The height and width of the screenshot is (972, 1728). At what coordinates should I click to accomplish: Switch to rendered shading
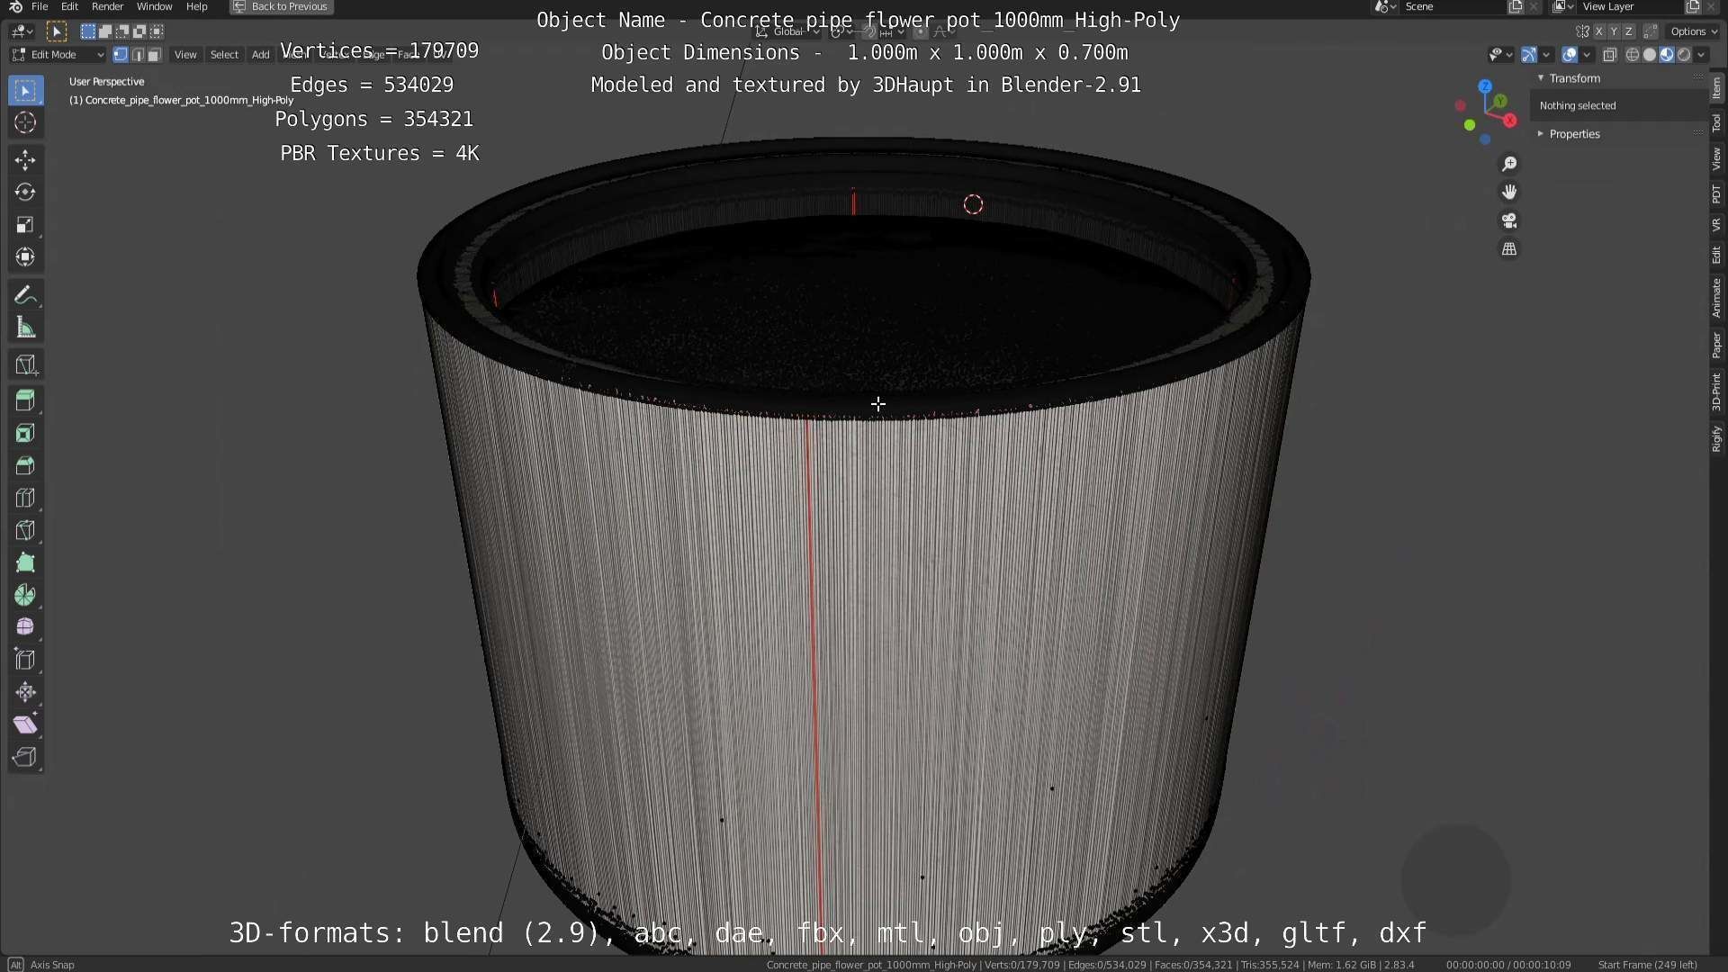pos(1684,55)
